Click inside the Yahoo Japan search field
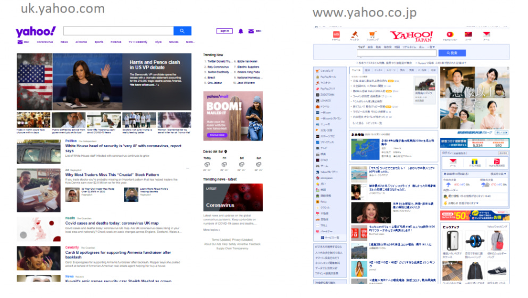This screenshot has height=298, width=528. (x=397, y=53)
